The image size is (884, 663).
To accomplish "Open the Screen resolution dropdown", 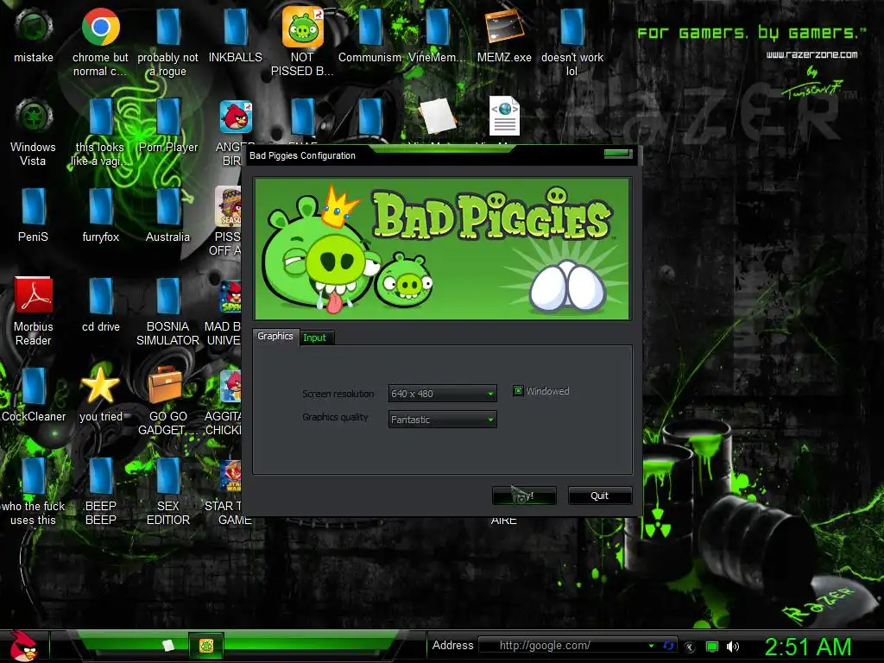I will click(442, 394).
